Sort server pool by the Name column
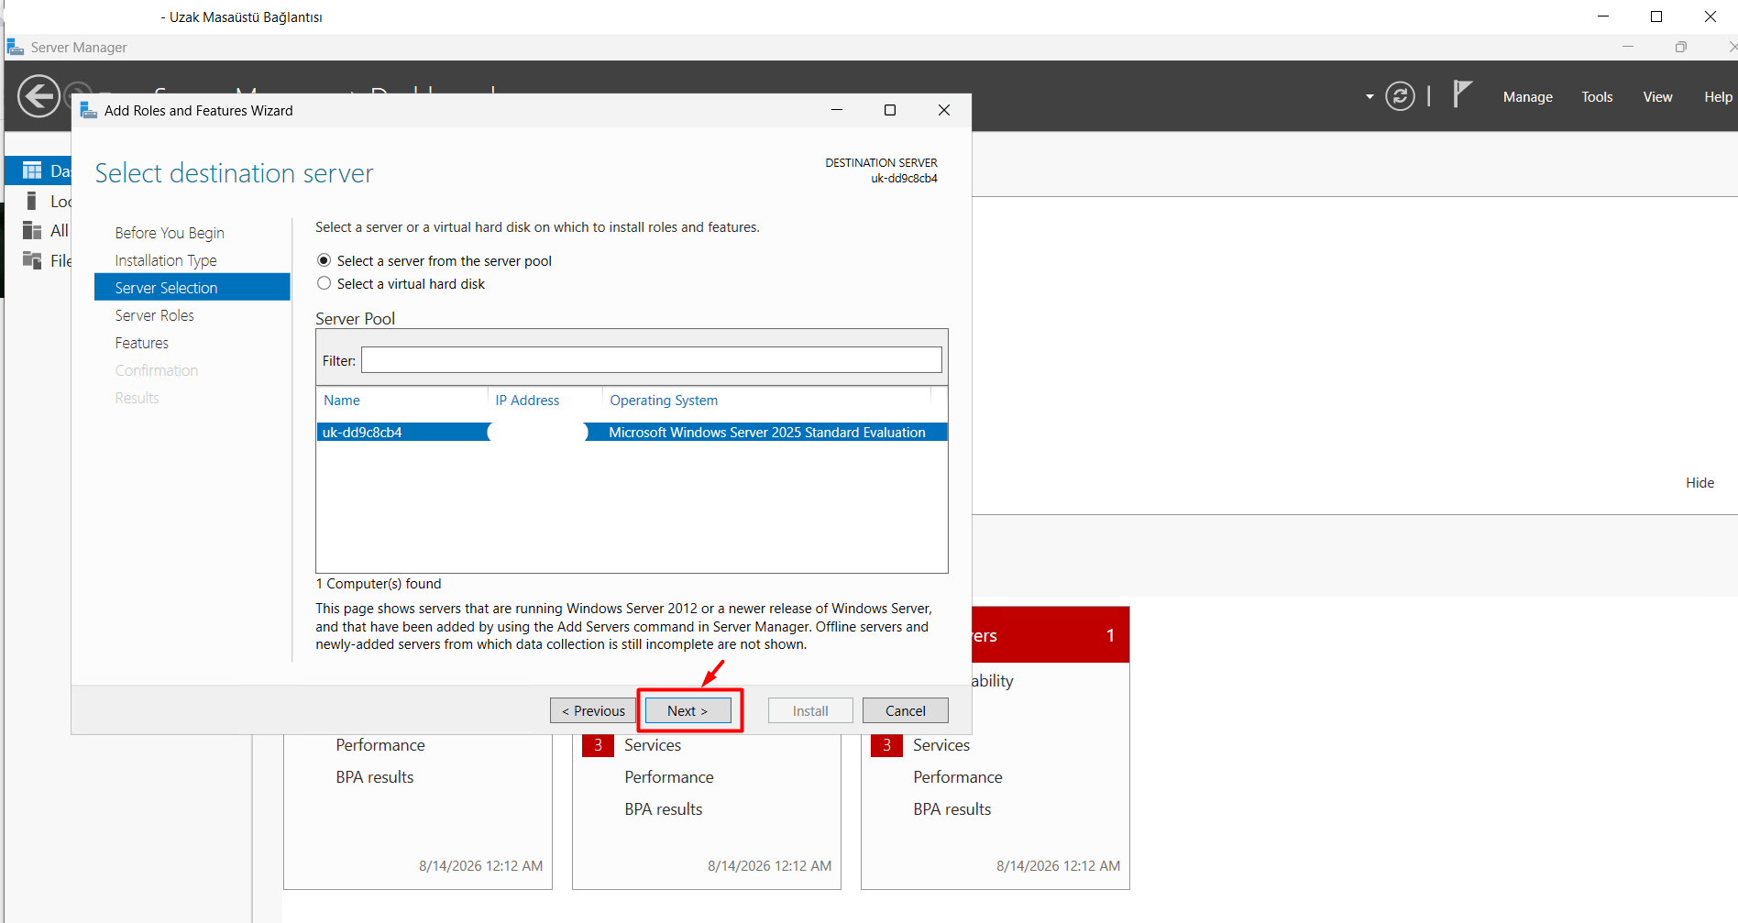Screen dimensions: 1738x923 [x=342, y=401]
